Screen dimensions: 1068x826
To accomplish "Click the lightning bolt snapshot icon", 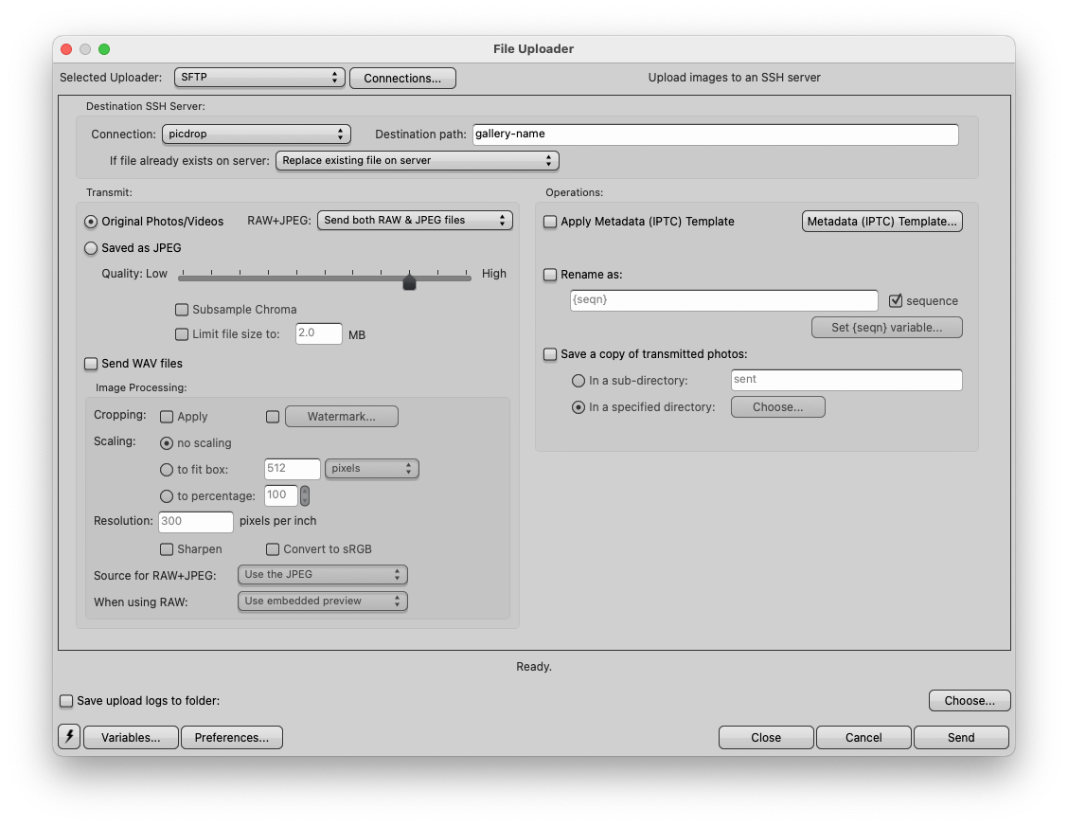I will pyautogui.click(x=69, y=737).
